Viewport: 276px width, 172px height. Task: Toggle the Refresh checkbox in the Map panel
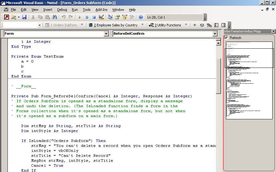226,37
